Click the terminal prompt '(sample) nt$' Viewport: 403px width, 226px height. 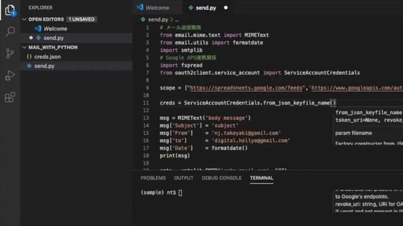(158, 193)
